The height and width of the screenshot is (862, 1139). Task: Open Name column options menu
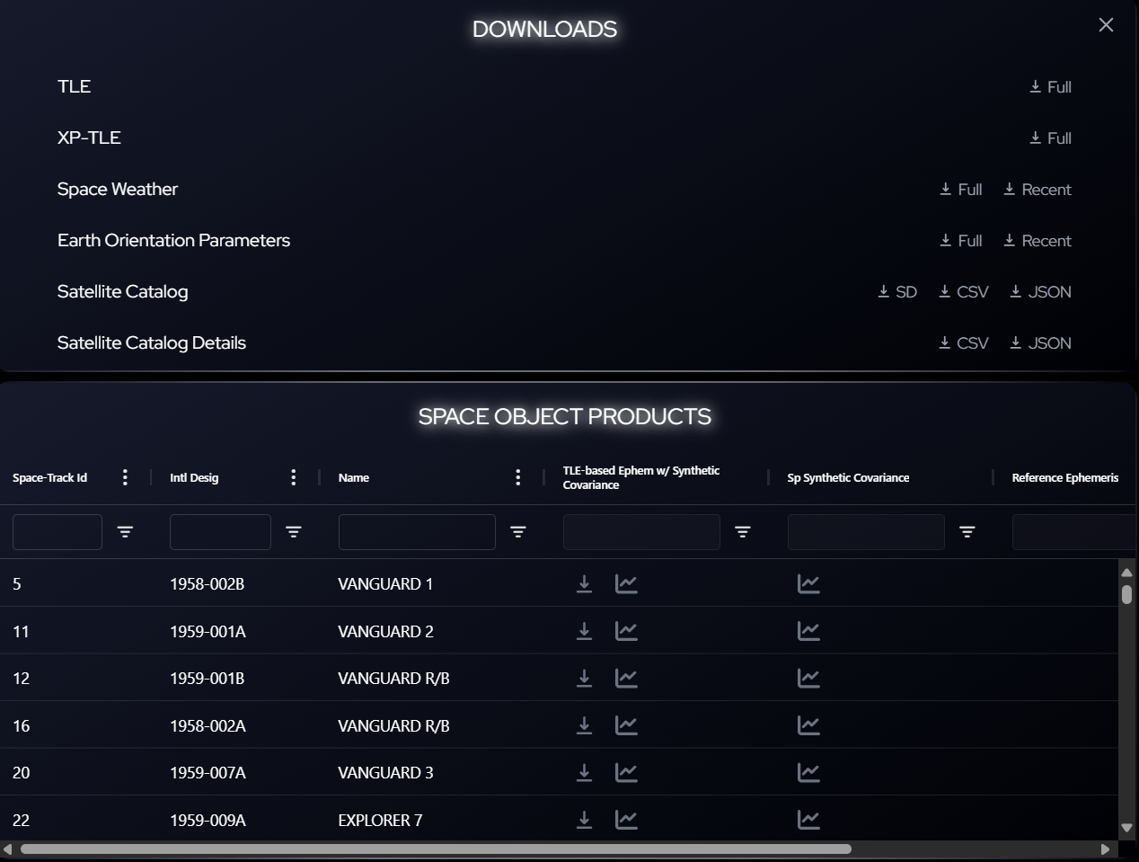518,477
